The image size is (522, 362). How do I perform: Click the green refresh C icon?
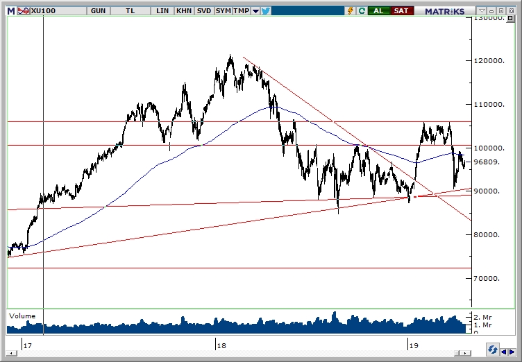pos(362,11)
